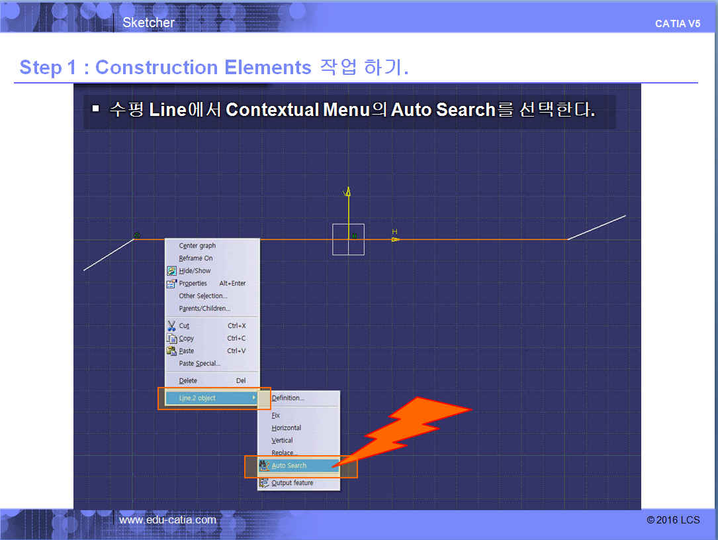Select Reframe On menu entry

tap(196, 258)
